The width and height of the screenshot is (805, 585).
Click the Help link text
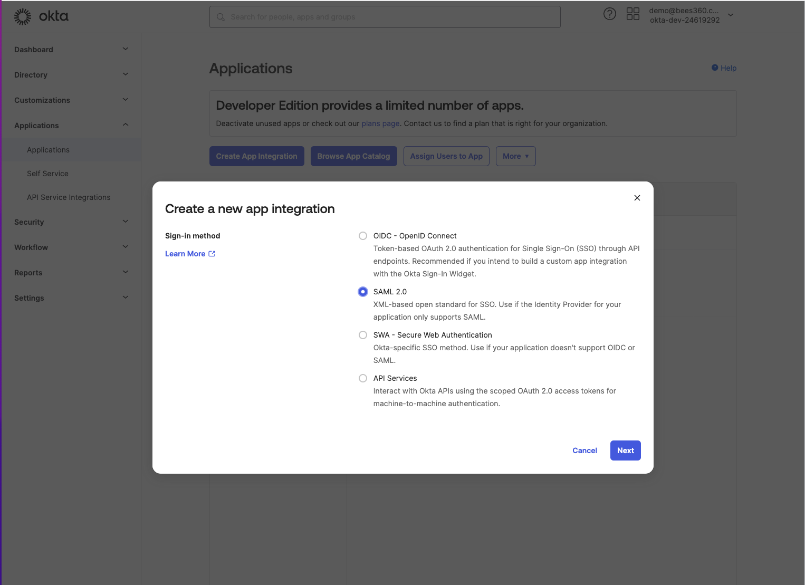pyautogui.click(x=729, y=68)
